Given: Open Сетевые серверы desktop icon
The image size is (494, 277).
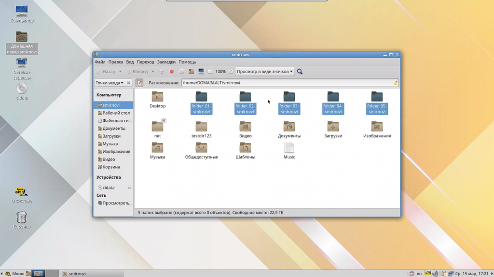Looking at the screenshot, I should coord(22,69).
